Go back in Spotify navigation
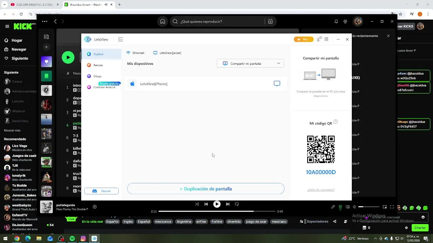 55,21
